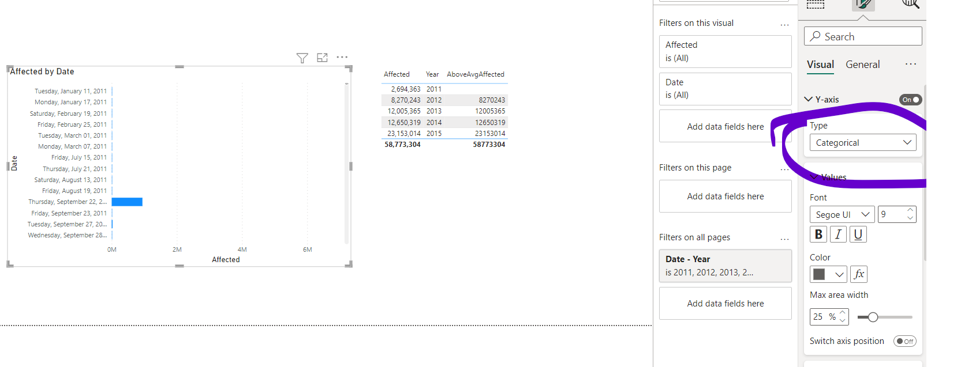Click Add data fields here under page filters

tap(725, 196)
